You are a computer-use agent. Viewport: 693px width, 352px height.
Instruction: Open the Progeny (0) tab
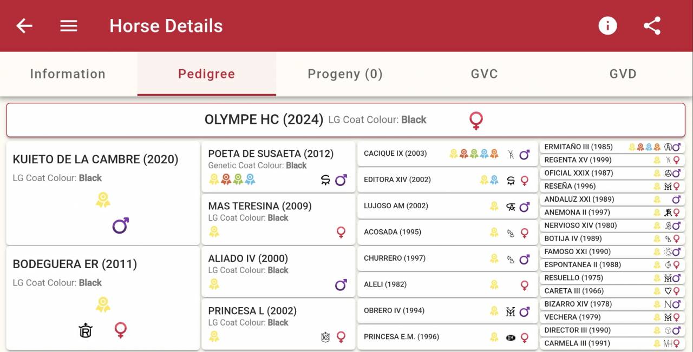(345, 74)
